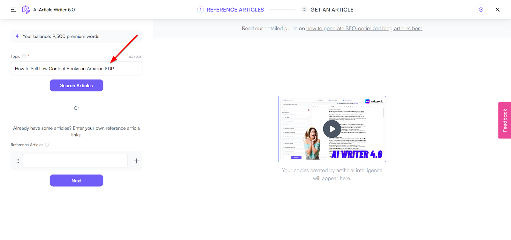Play the AI Writer 4.0 video
The width and height of the screenshot is (511, 240).
pos(332,129)
